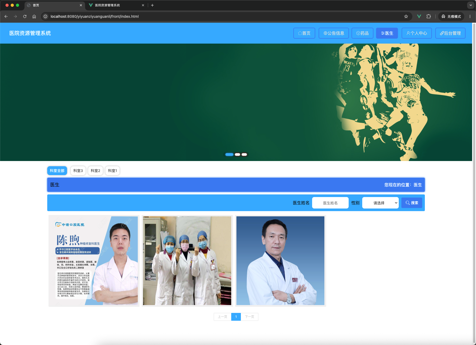Switch to the 首页 browser tab

point(55,5)
